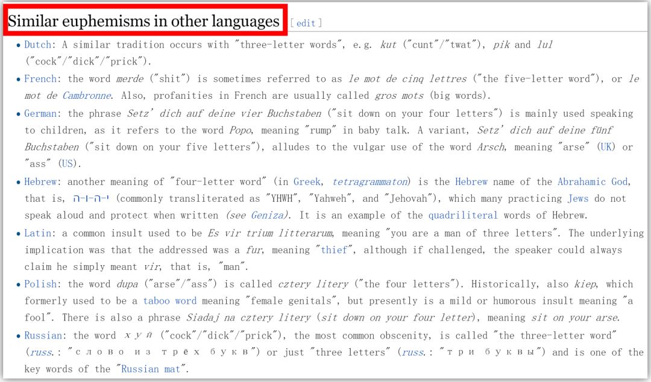Open the taboo word article
The image size is (651, 382).
click(x=170, y=301)
